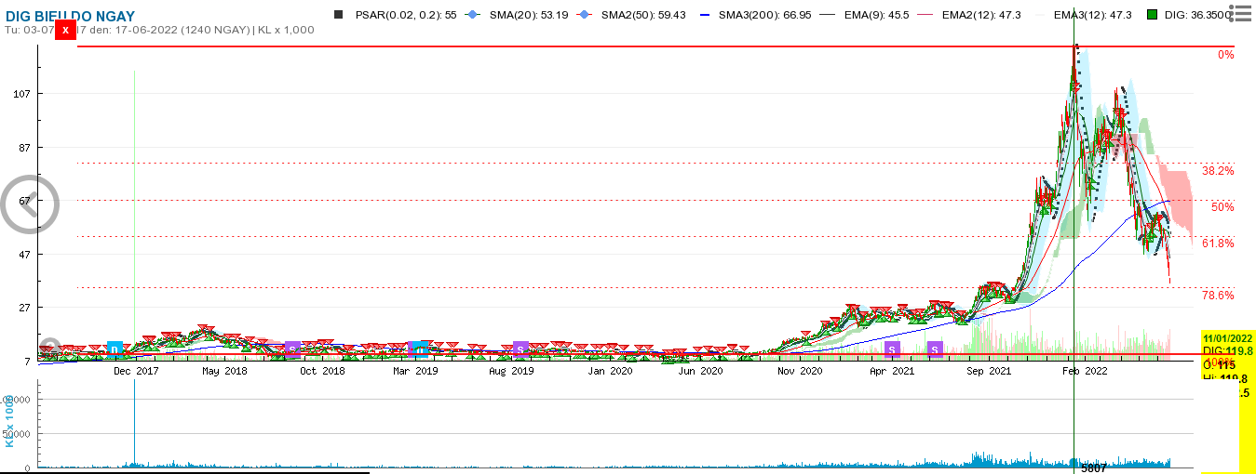The image size is (1256, 474).
Task: Open the purple S flag near Aug 2019
Action: coord(521,349)
